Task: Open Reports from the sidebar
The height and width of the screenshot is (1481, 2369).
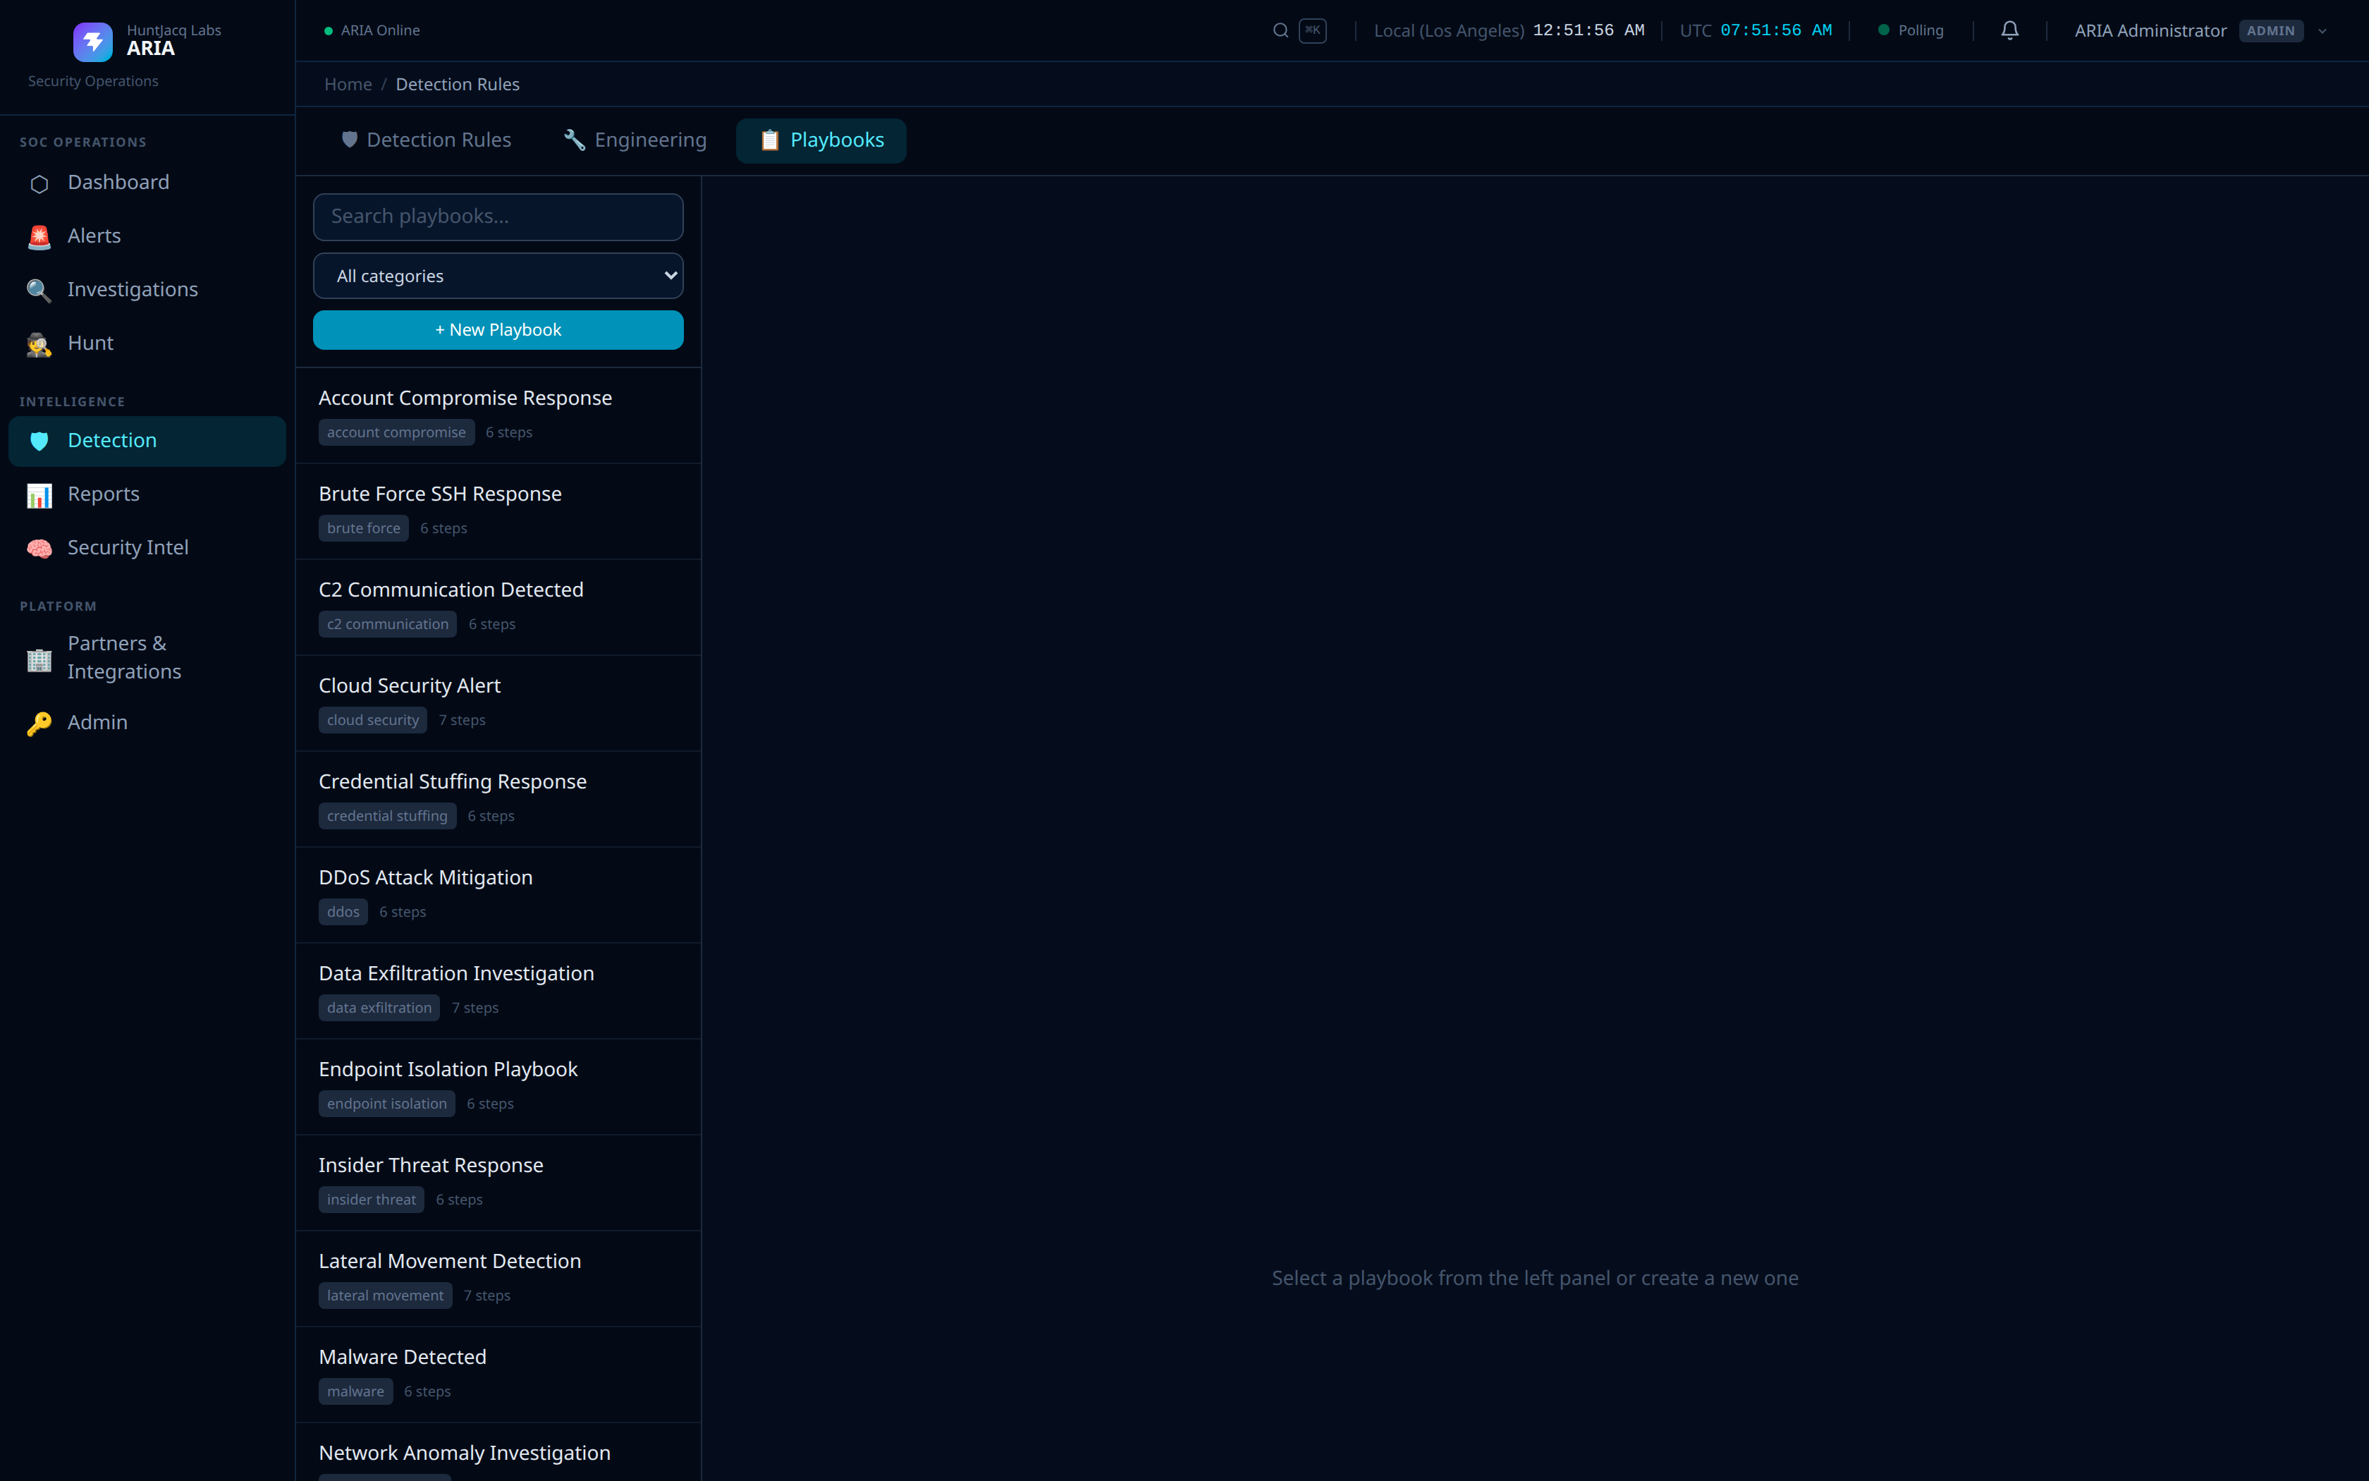Action: pos(147,494)
